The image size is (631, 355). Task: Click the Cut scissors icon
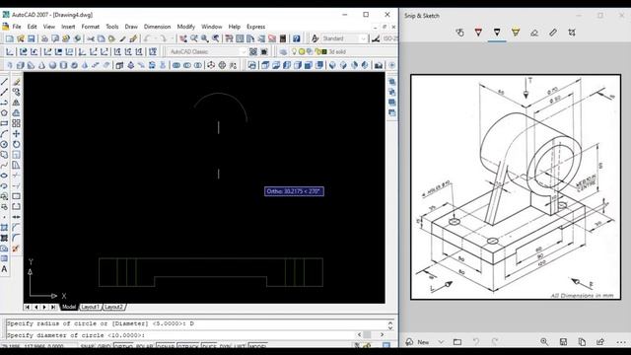coord(91,38)
